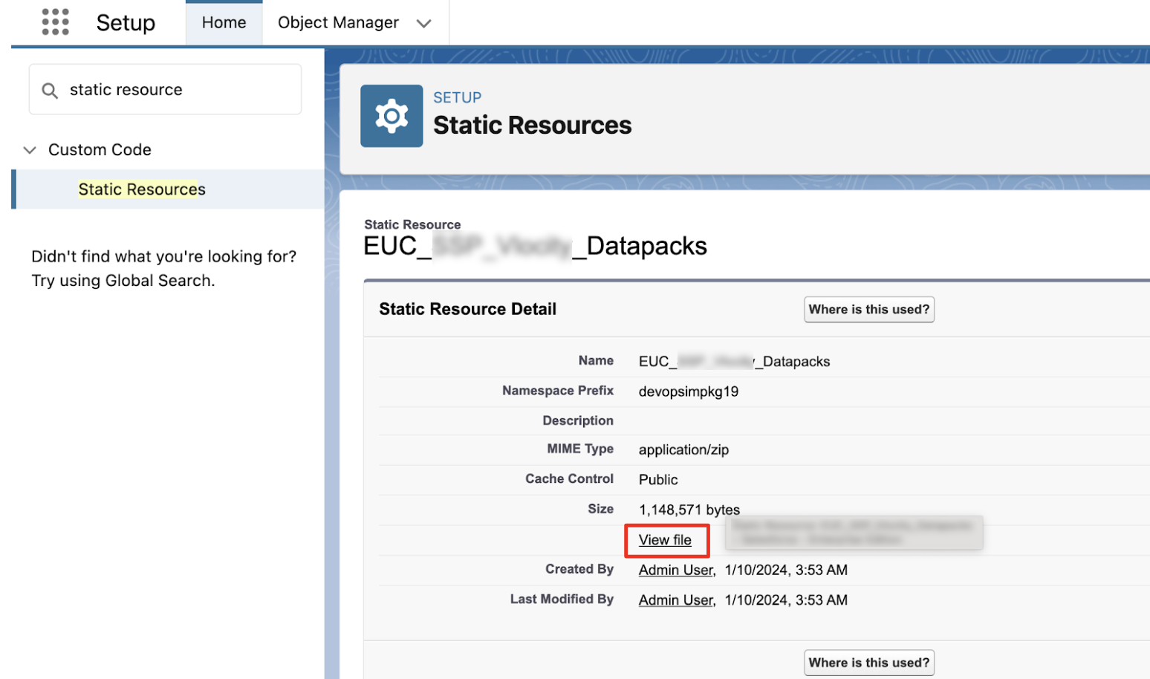This screenshot has height=679, width=1150.
Task: Open the View file link
Action: (665, 540)
